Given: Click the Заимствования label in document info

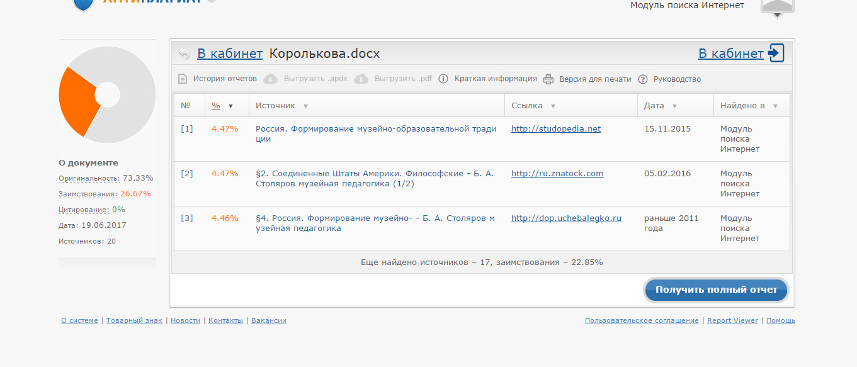Looking at the screenshot, I should pos(88,195).
